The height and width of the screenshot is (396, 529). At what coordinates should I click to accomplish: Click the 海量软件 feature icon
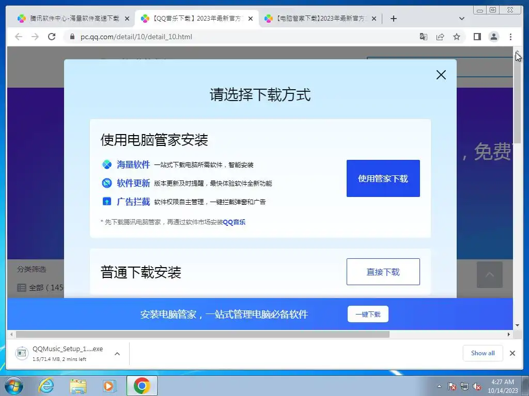107,164
